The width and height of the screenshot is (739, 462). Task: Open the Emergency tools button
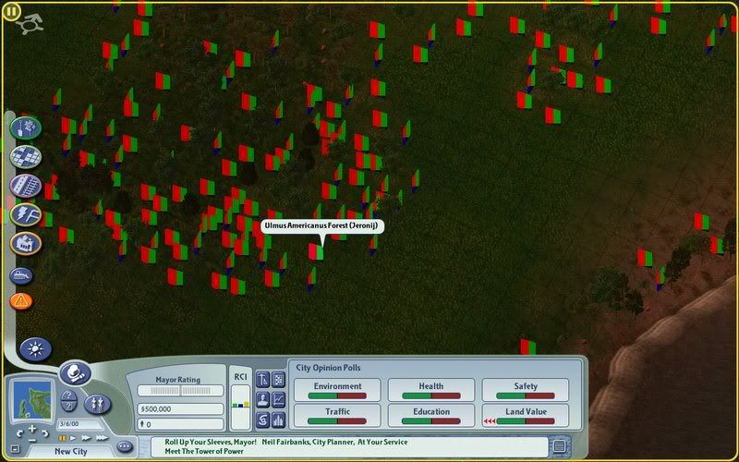point(21,301)
